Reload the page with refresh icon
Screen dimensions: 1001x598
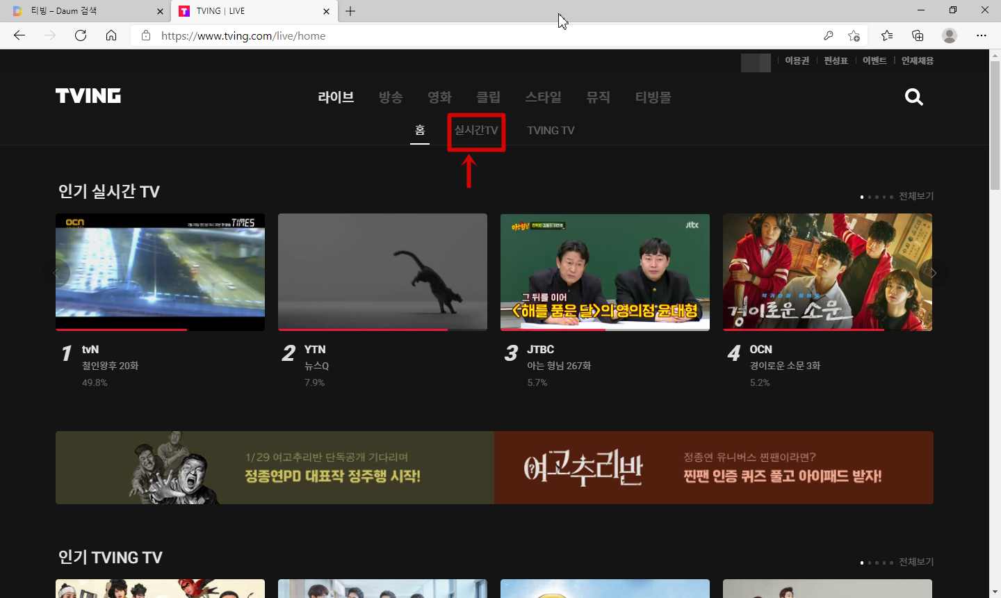[81, 35]
